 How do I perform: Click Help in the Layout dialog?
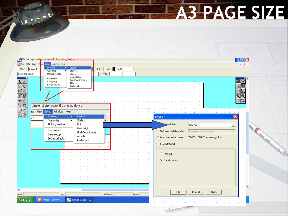[x=214, y=192]
